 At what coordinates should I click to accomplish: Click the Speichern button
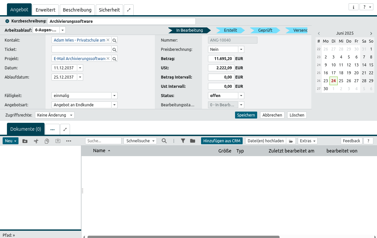[246, 115]
